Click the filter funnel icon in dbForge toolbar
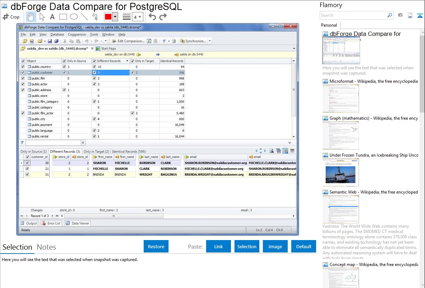 tap(164, 41)
